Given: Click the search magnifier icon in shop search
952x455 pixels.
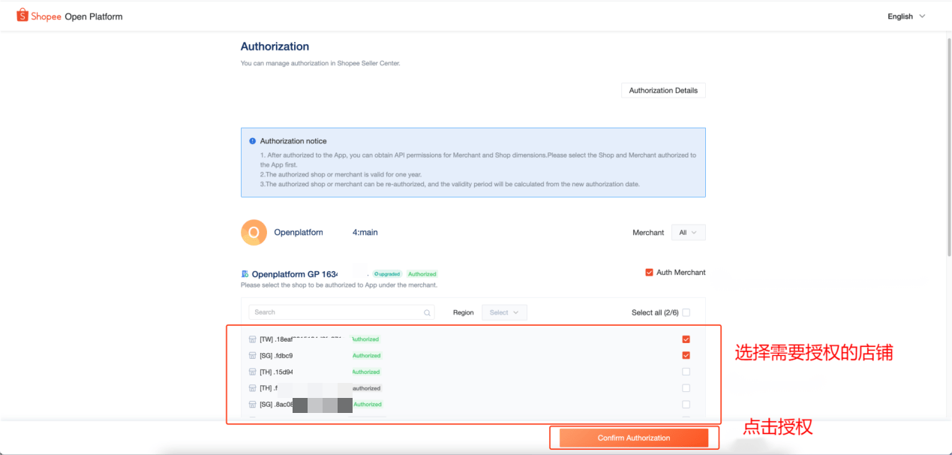Looking at the screenshot, I should 428,313.
